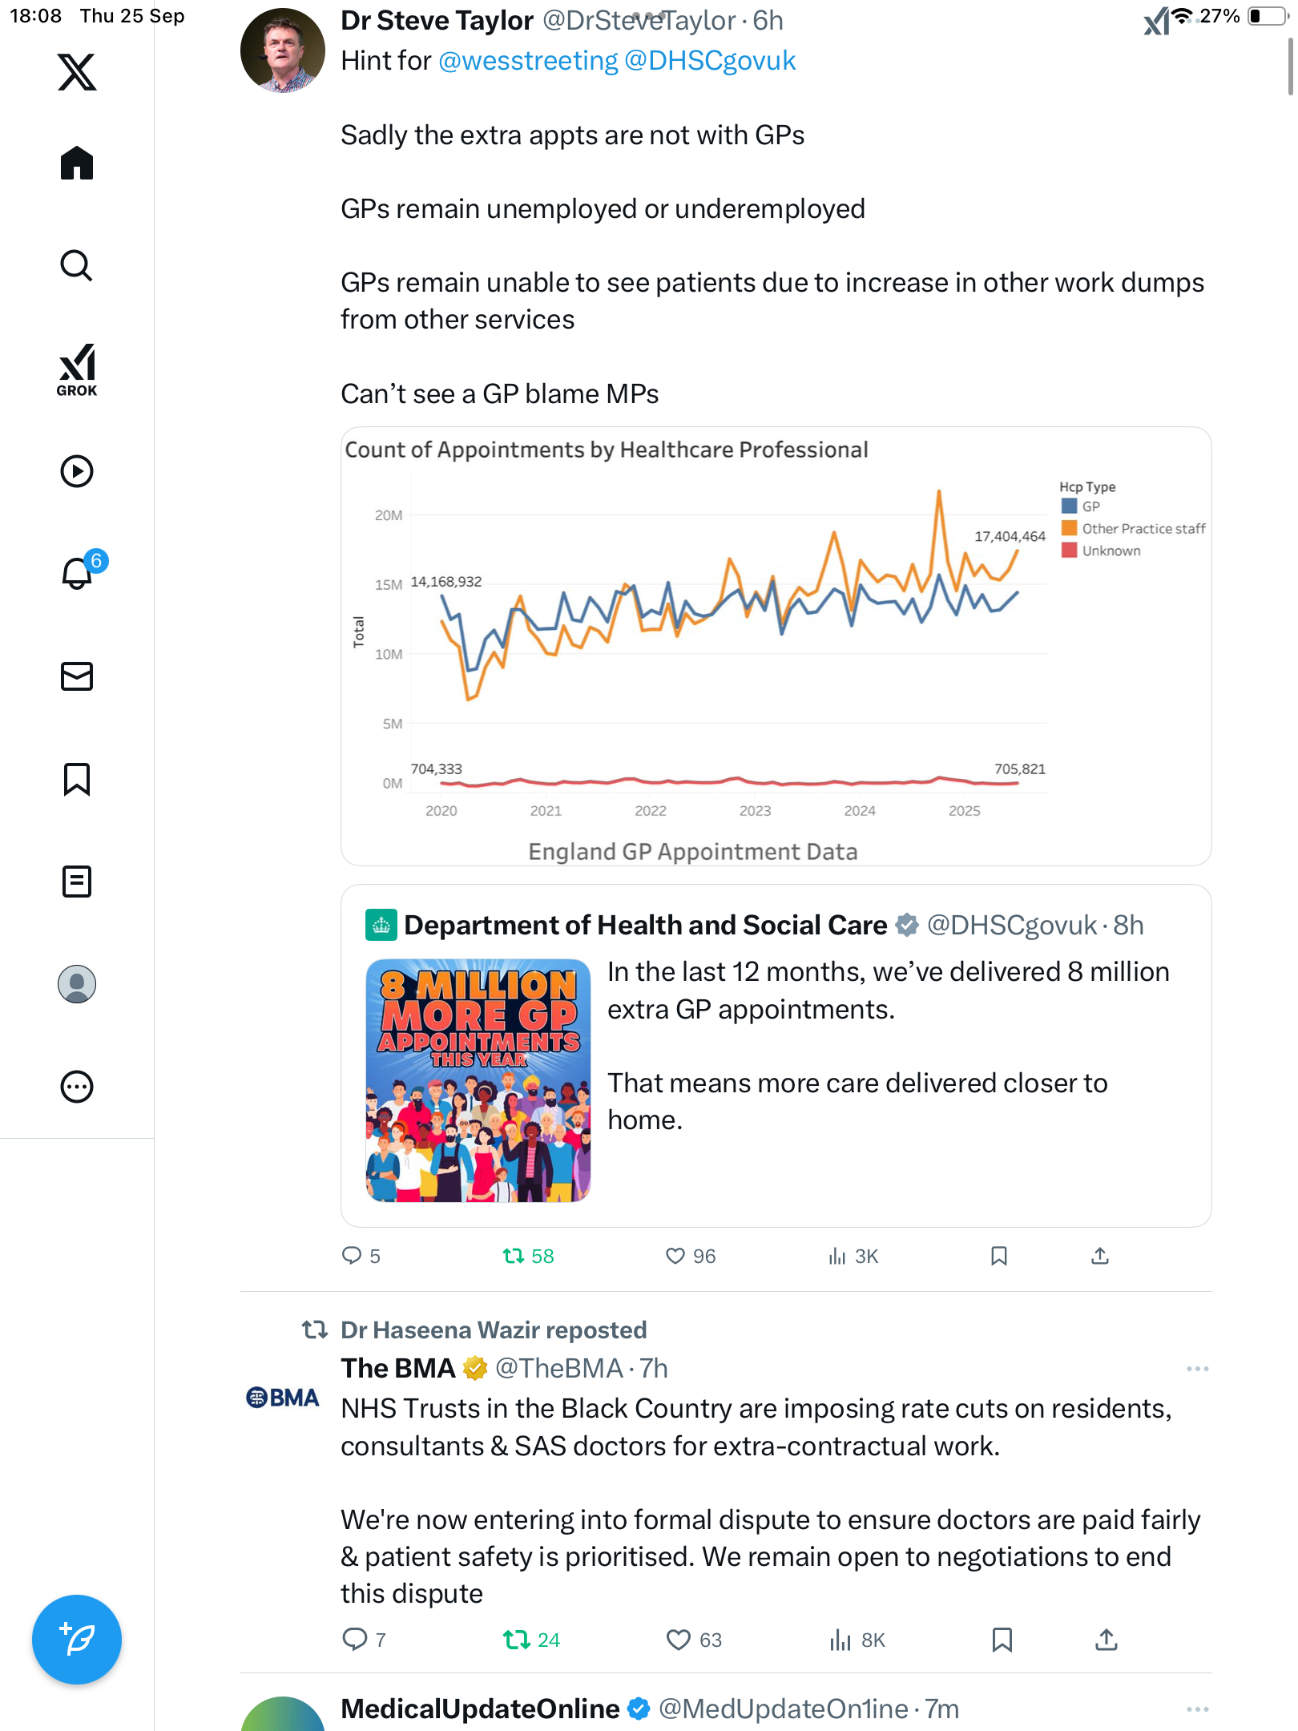Open the appointments chart image
1298x1731 pixels.
pos(776,646)
